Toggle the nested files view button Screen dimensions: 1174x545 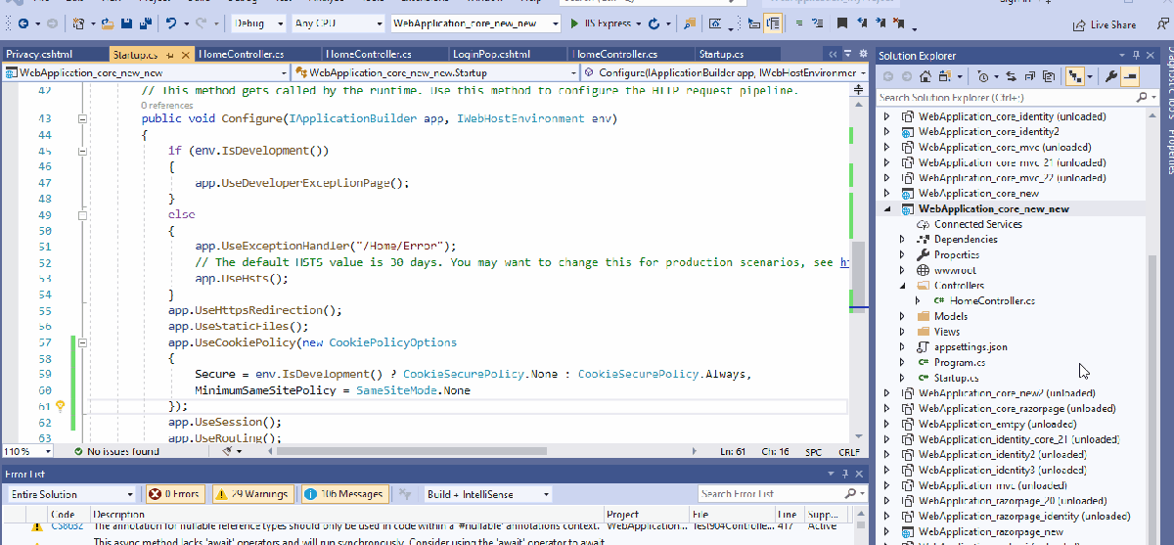(x=1076, y=75)
